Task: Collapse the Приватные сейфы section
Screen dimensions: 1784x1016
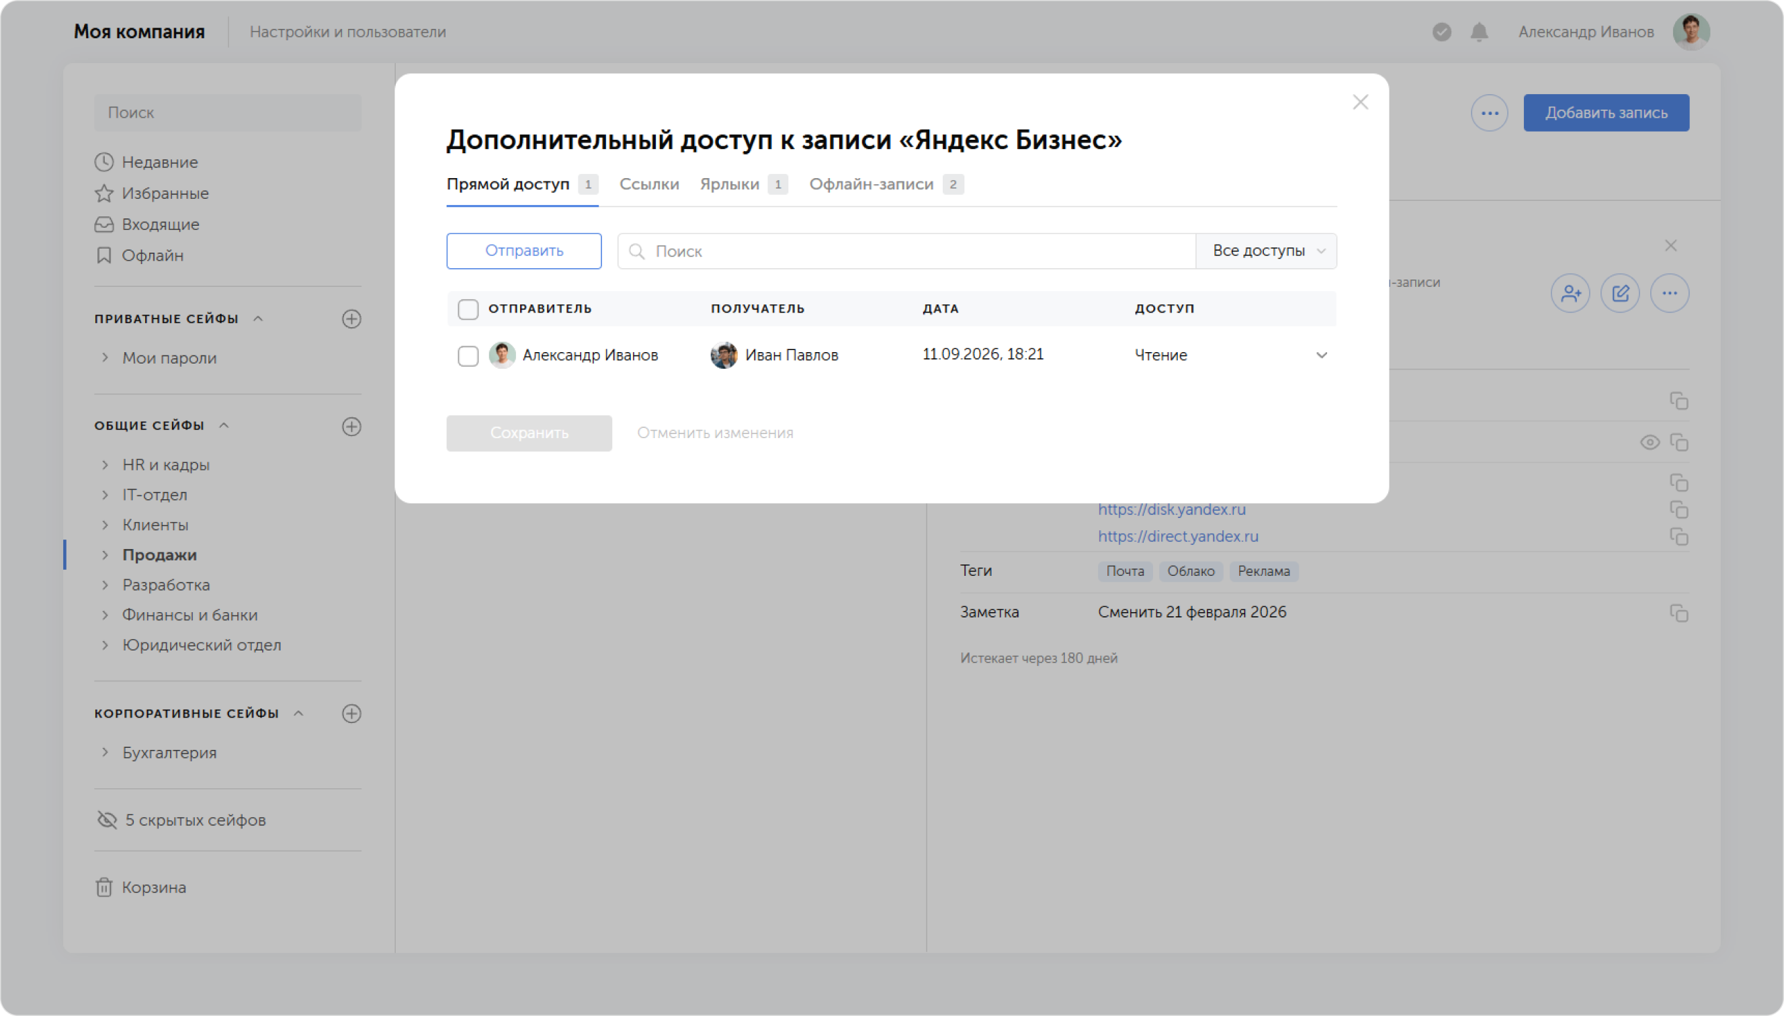Action: pyautogui.click(x=258, y=319)
